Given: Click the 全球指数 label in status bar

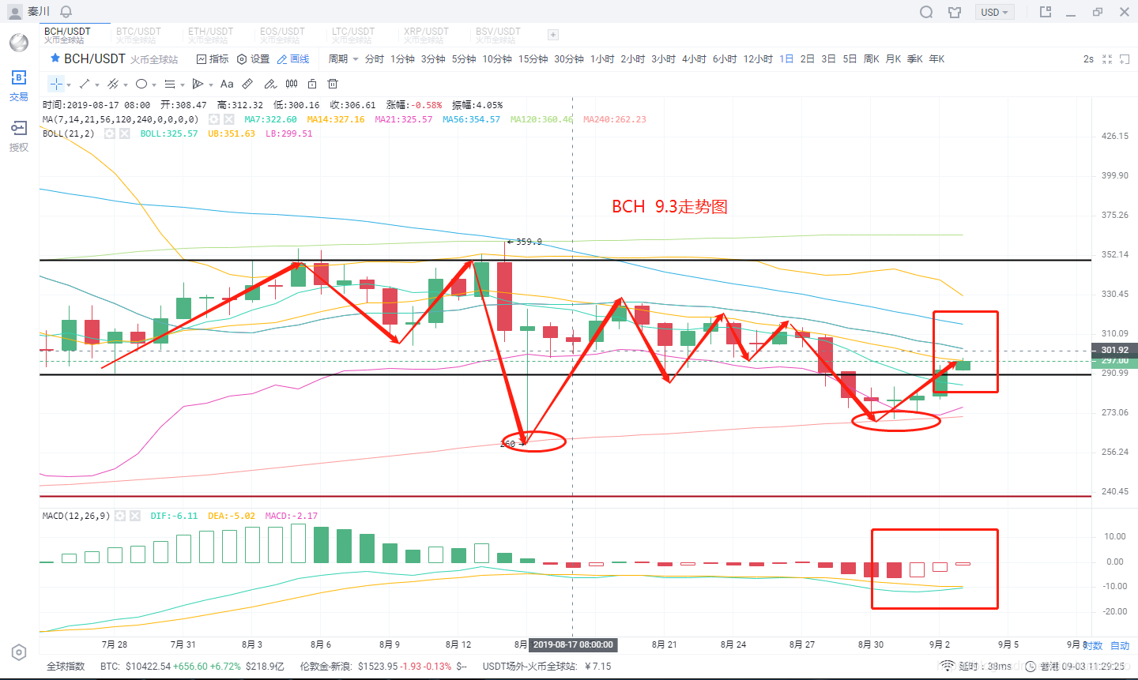Looking at the screenshot, I should [x=66, y=667].
